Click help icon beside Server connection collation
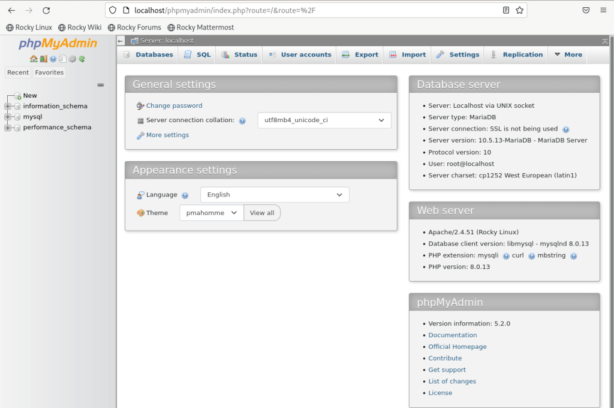Viewport: 614px width, 408px height. [242, 120]
